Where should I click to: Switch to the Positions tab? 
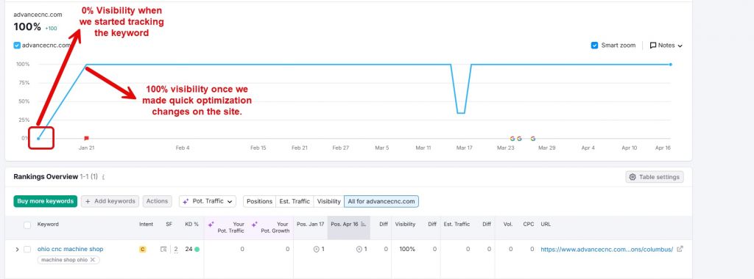[x=259, y=201]
